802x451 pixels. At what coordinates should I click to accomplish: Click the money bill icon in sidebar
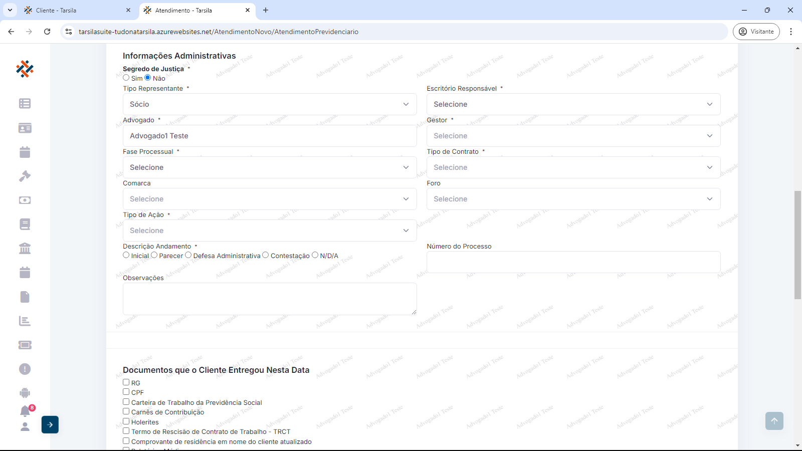pos(25,200)
